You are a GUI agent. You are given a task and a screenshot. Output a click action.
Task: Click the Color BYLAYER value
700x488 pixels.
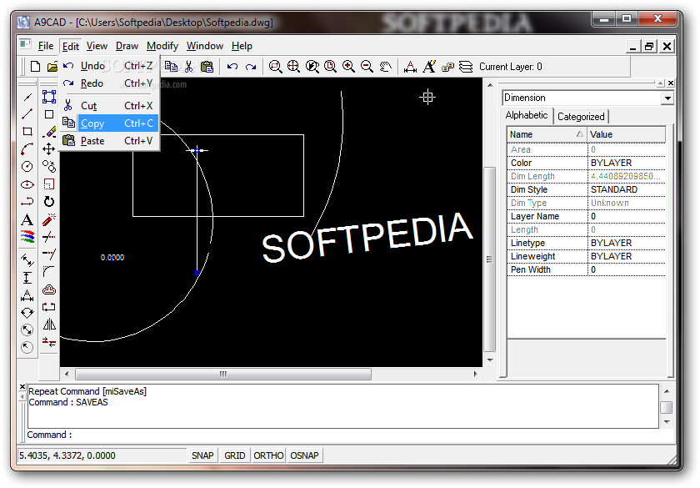(627, 164)
